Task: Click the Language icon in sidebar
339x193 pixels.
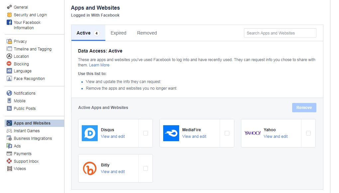Action: tap(9, 71)
